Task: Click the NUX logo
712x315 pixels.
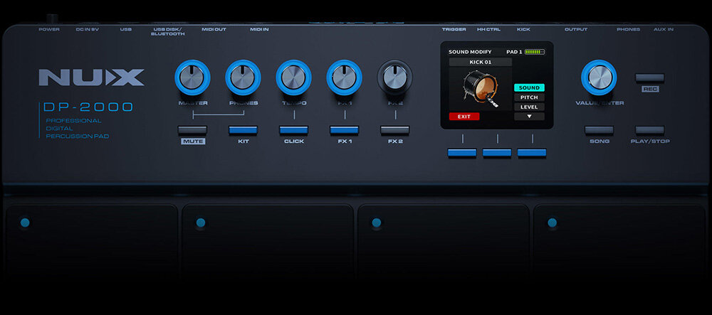Action: [x=91, y=78]
